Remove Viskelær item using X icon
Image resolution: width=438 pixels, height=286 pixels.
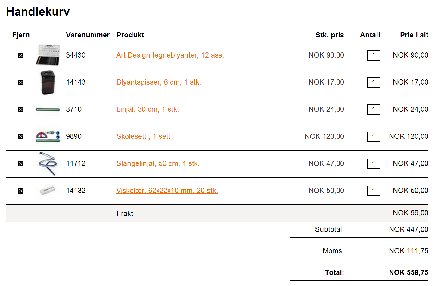click(21, 191)
